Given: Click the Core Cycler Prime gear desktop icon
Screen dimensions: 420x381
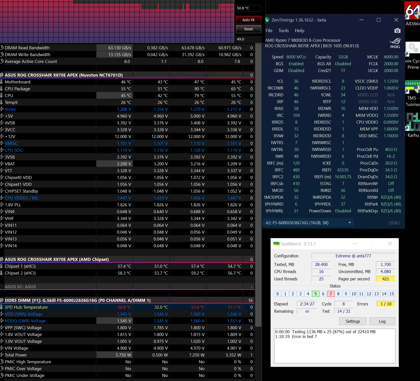Looking at the screenshot, I should (413, 49).
